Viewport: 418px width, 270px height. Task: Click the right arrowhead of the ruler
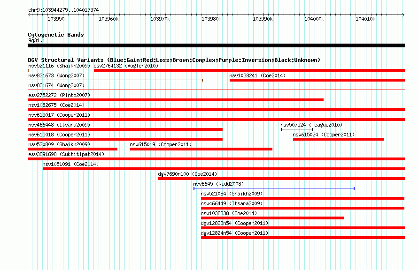click(403, 15)
